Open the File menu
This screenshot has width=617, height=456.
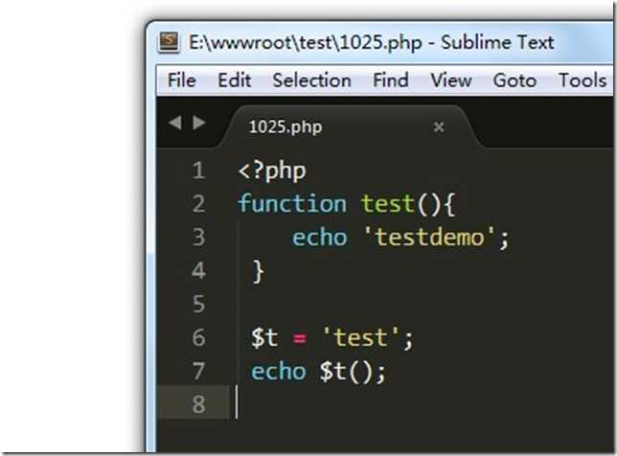181,80
